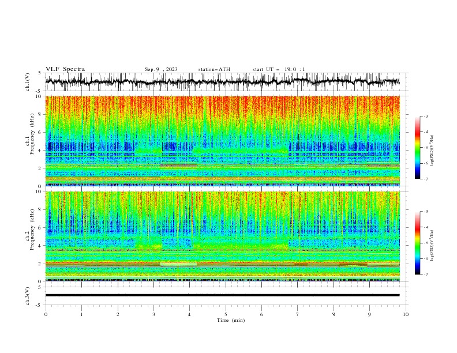The width and height of the screenshot is (457, 353).
Task: Click inside the ch.1 spectrogram panel
Action: 222,141
